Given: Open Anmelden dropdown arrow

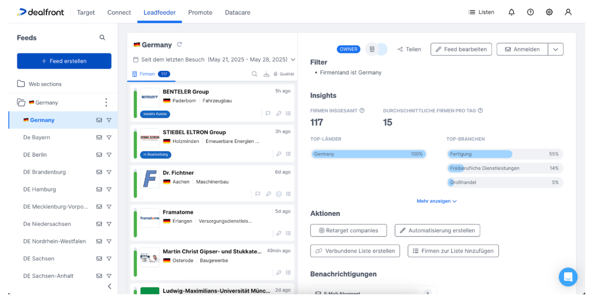Looking at the screenshot, I should point(556,49).
